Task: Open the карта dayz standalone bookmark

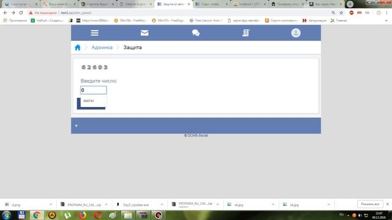Action: click(244, 20)
